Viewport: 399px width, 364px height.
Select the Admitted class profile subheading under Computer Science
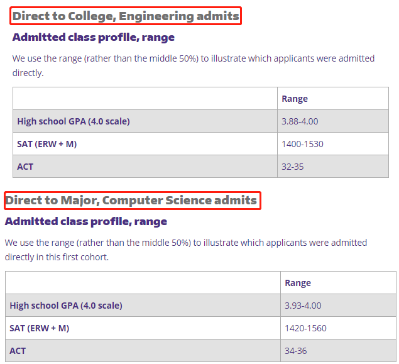[x=86, y=221]
